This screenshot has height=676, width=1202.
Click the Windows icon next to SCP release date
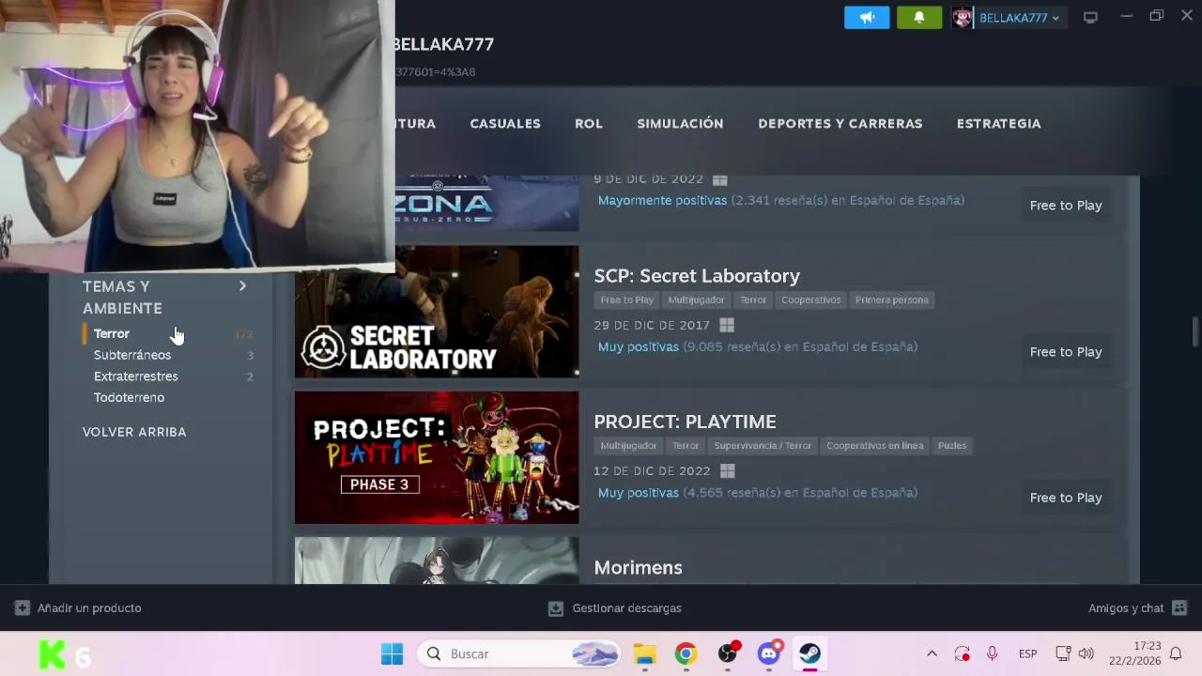click(x=727, y=325)
